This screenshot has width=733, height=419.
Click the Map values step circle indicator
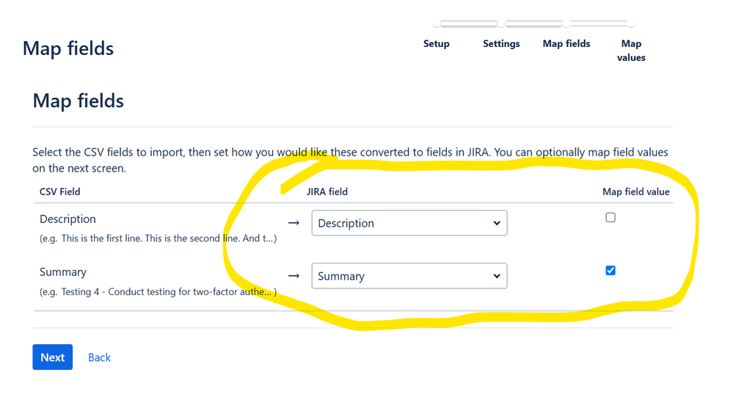[631, 23]
